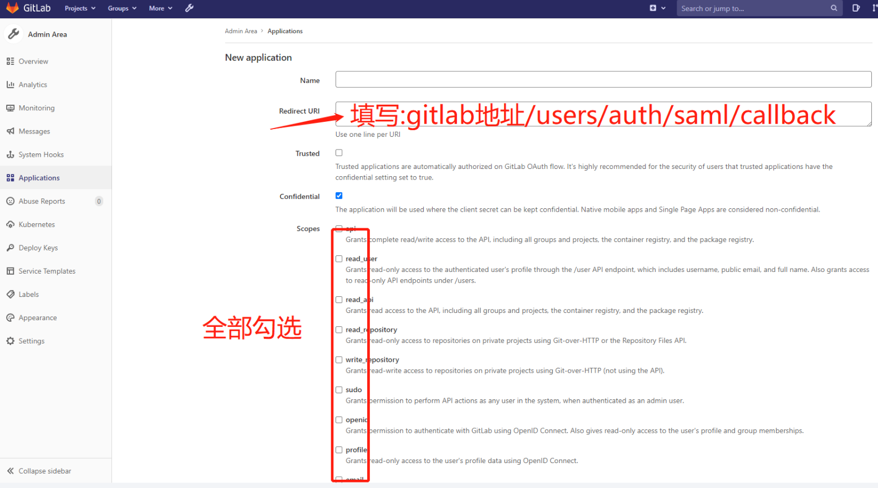Click the Admin Area breadcrumb link
Screen dimensions: 878x488
tap(241, 31)
